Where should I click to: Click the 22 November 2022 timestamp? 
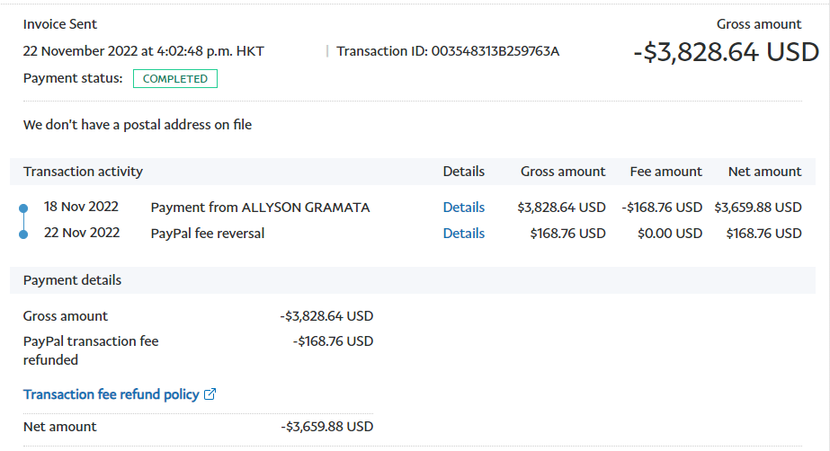point(144,51)
